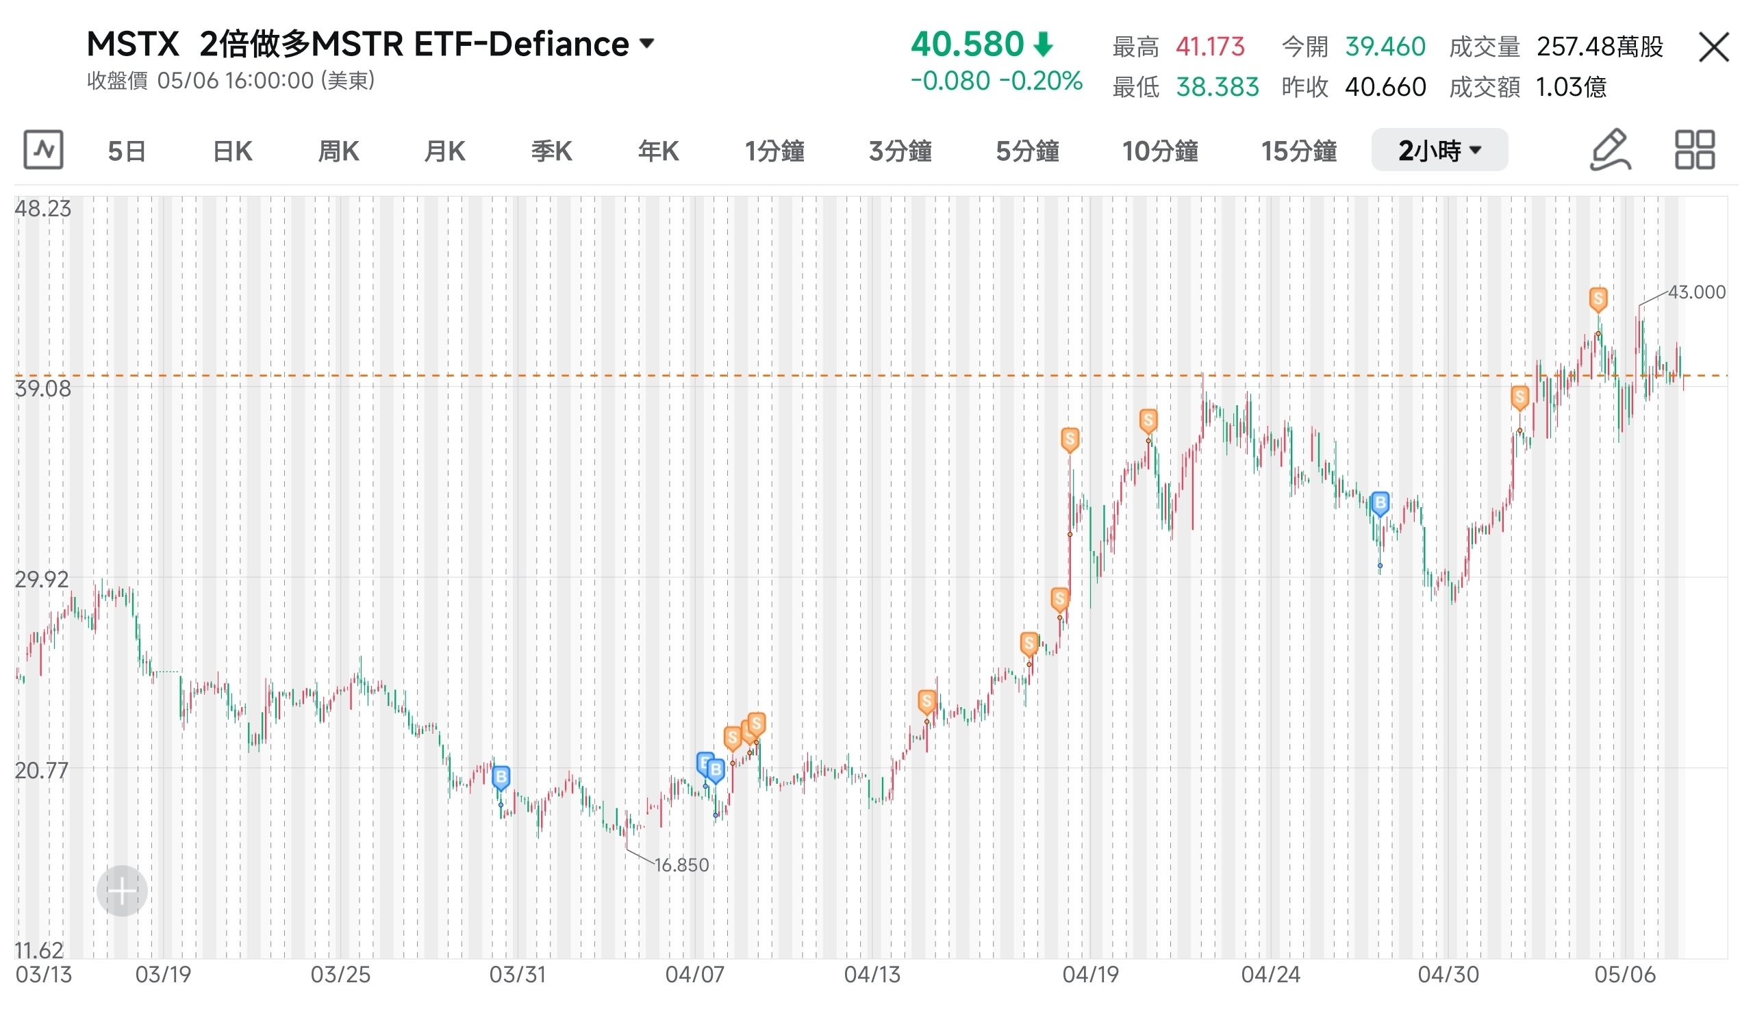Switch to the 日K tab

click(x=232, y=151)
